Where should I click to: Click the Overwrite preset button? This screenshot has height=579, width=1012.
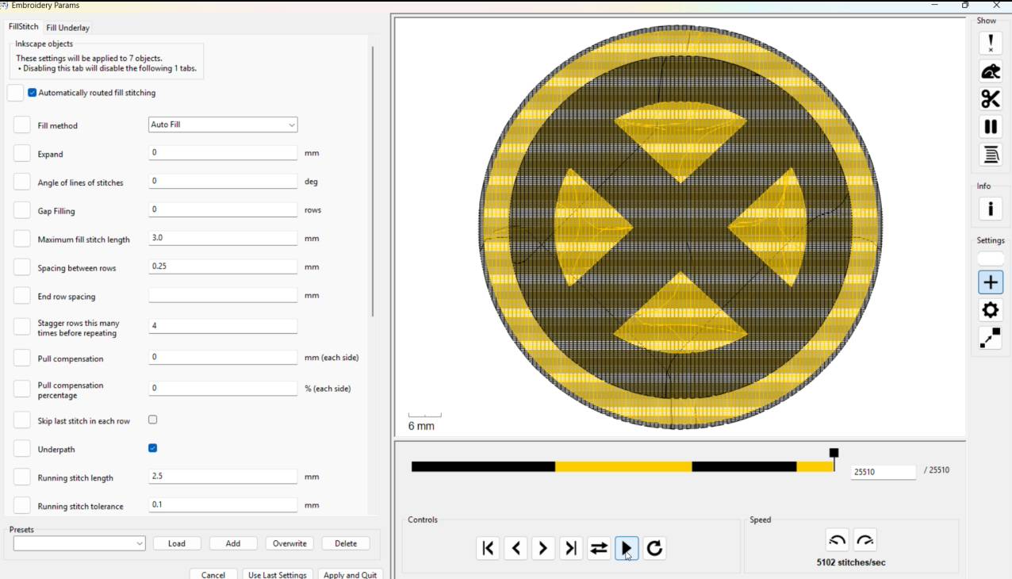(289, 543)
